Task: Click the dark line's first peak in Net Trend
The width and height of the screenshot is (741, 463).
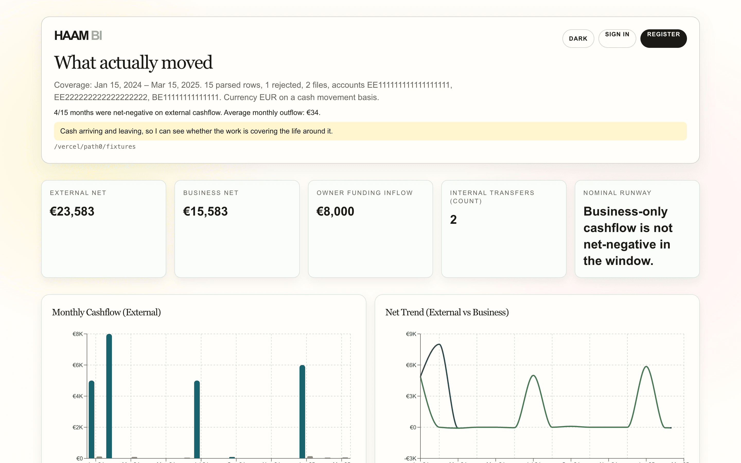Action: pyautogui.click(x=439, y=344)
